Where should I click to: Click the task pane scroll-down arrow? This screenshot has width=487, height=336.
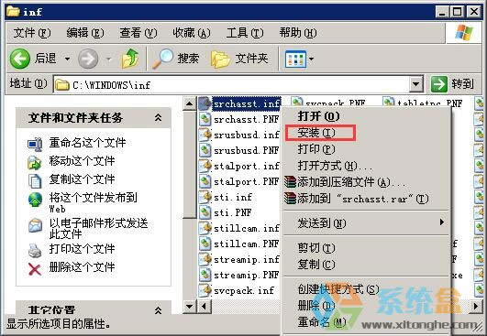point(189,307)
